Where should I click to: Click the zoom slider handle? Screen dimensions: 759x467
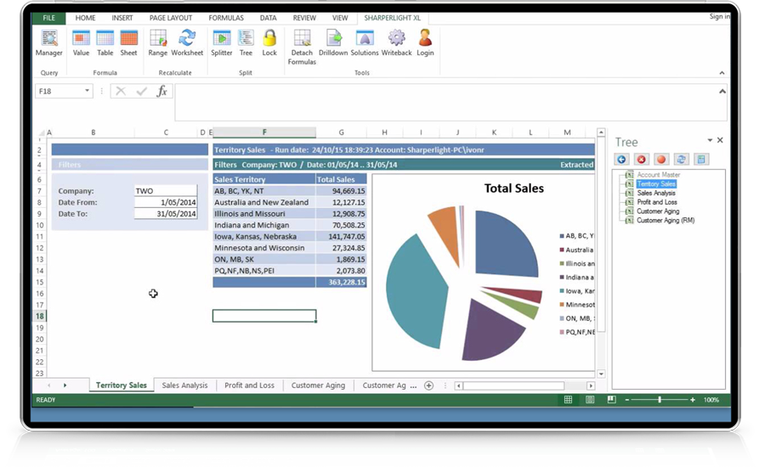[x=660, y=400]
